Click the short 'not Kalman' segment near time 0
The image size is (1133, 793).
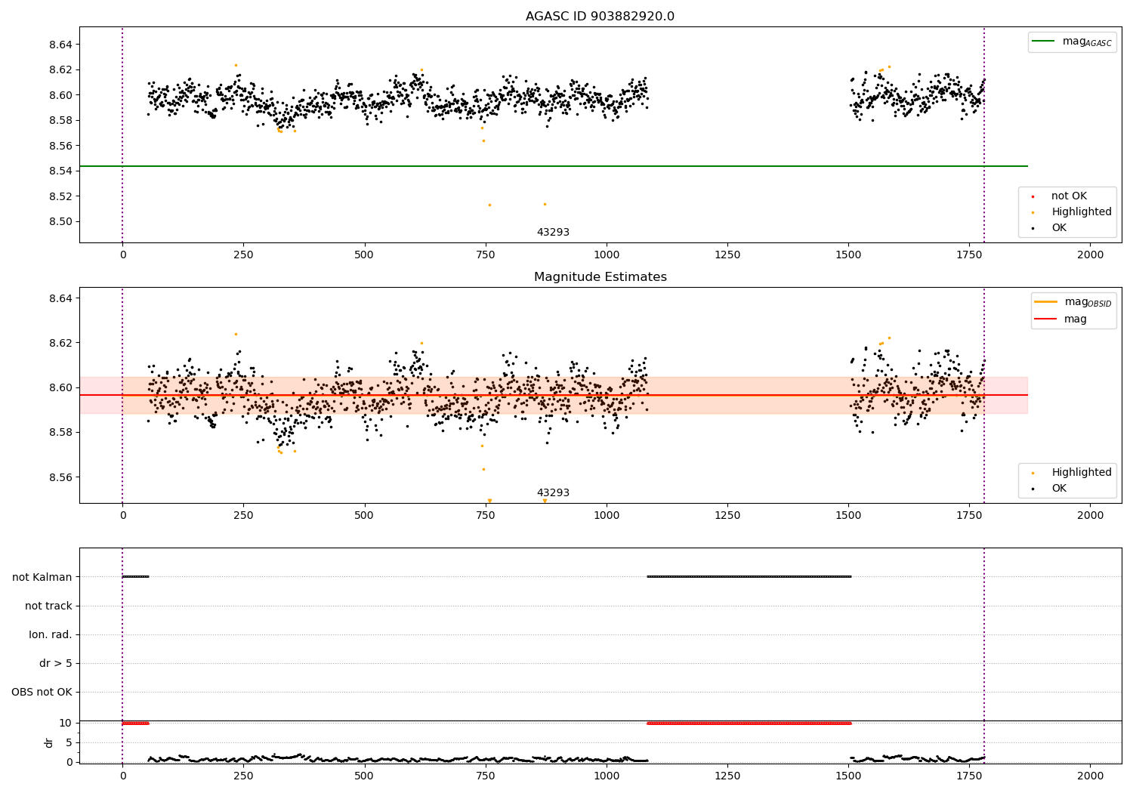tap(136, 577)
